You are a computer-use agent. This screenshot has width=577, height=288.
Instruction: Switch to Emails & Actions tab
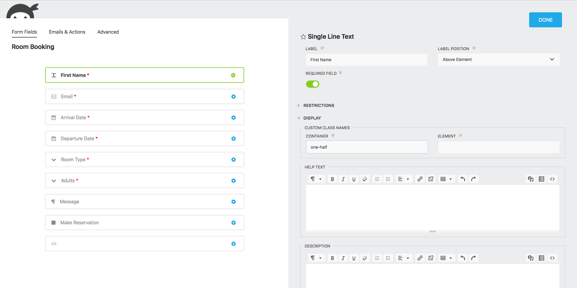point(67,32)
